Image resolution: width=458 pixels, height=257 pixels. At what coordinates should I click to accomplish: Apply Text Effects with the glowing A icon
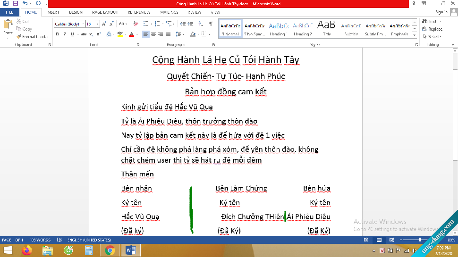pyautogui.click(x=108, y=34)
